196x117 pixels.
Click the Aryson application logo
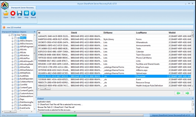coord(5,5)
